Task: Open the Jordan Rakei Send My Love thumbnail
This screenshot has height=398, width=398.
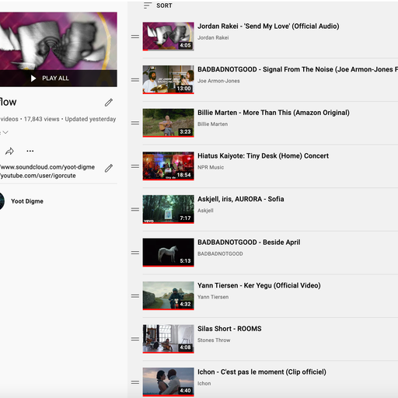Action: (x=168, y=37)
